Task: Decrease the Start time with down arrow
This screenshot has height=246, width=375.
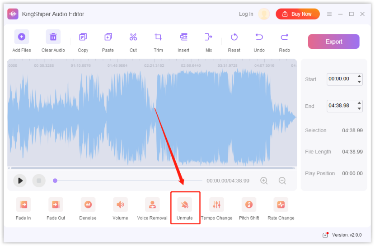Action: (359, 82)
